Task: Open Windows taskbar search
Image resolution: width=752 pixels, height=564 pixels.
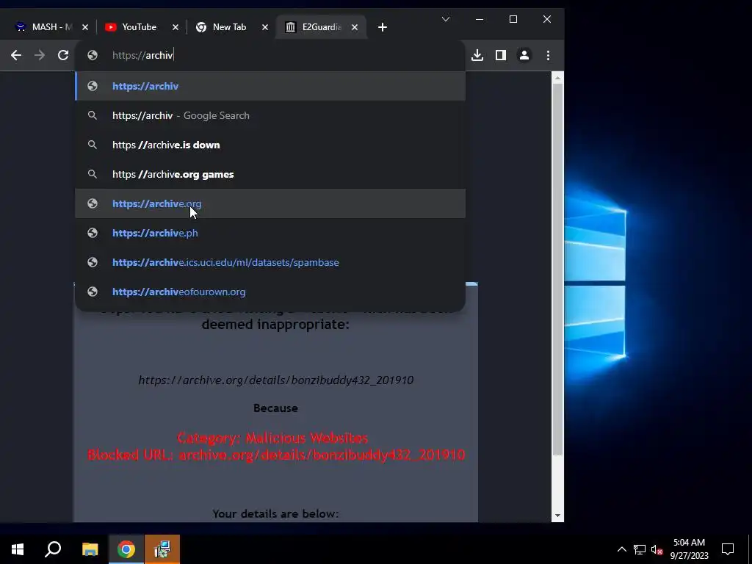Action: [53, 549]
